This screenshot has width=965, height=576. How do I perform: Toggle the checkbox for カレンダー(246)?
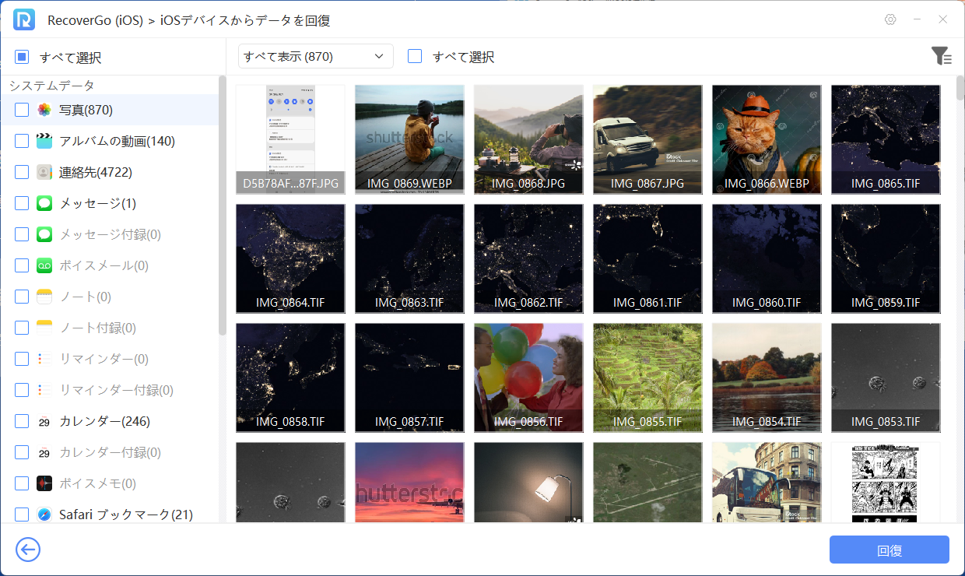21,421
